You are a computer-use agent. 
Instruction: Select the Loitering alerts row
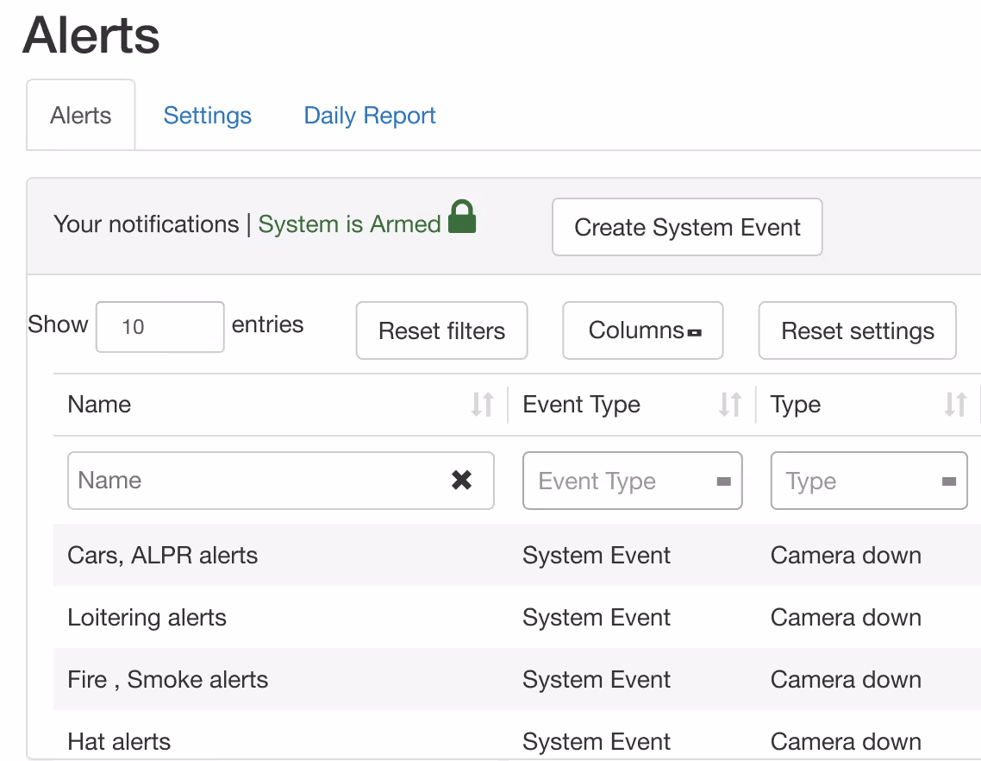pos(147,618)
